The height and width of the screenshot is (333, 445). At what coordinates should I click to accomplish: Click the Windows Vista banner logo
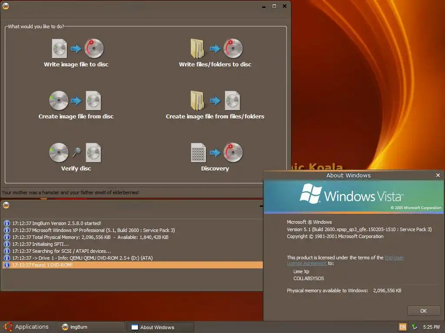(352, 194)
